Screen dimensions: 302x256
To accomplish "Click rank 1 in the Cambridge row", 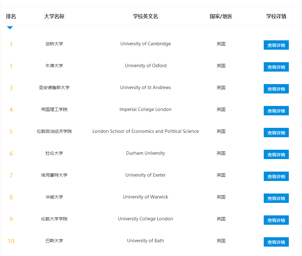I will (x=11, y=44).
